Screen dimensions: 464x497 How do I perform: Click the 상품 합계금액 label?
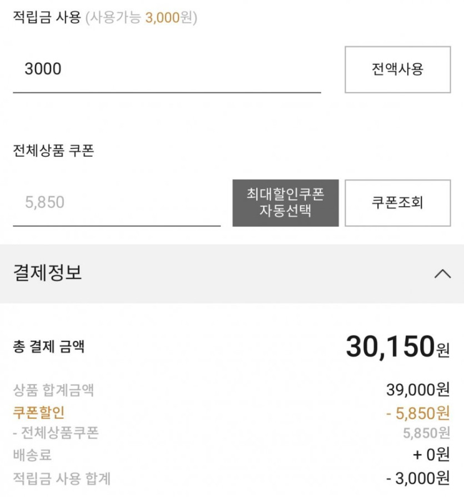click(x=53, y=390)
